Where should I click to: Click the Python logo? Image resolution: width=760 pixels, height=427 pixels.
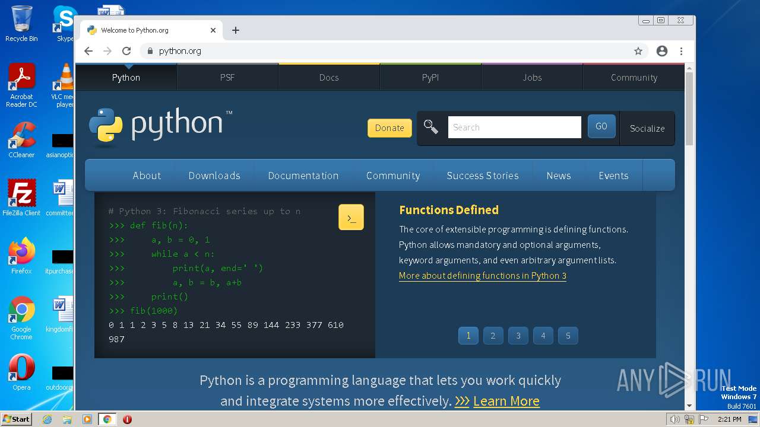[x=161, y=126]
